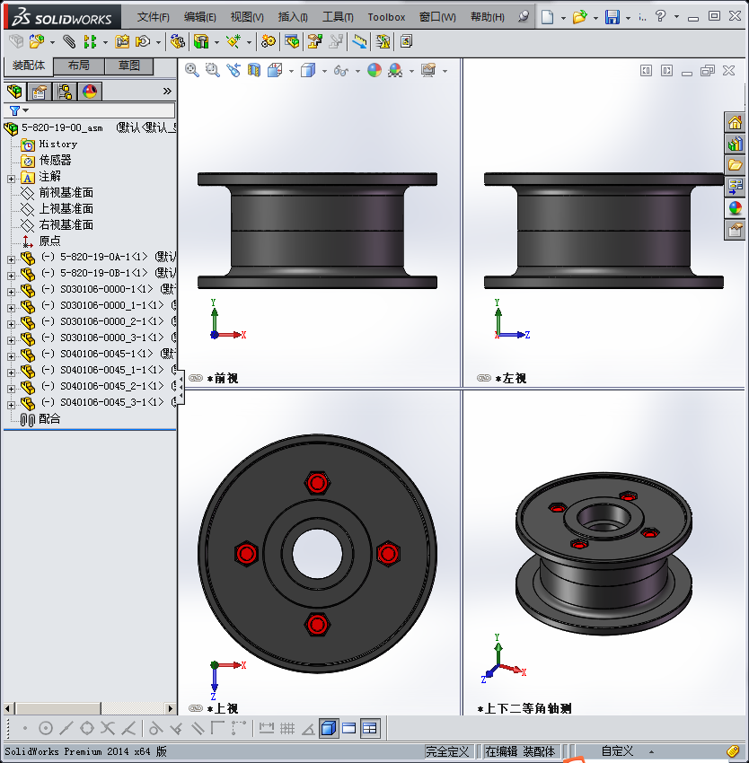Screen dimensions: 749x763
Task: Open the 插入(I) menu
Action: coord(293,17)
